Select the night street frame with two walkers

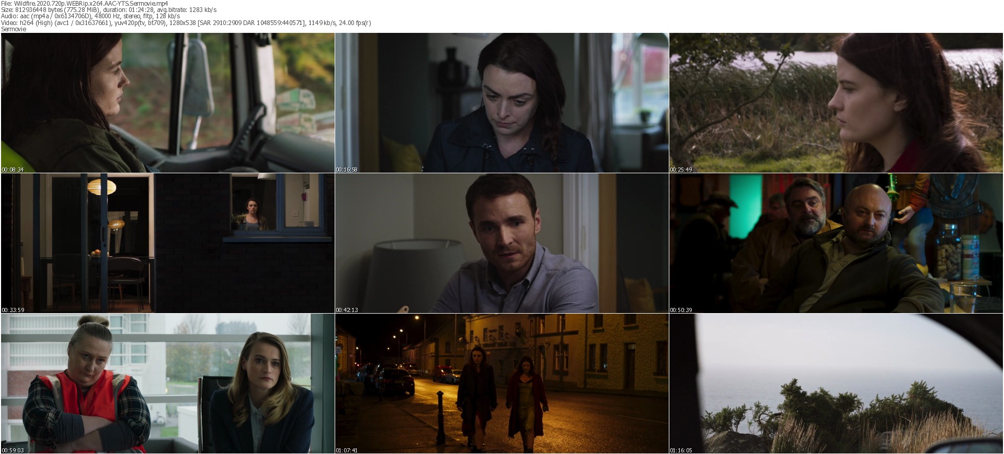501,384
